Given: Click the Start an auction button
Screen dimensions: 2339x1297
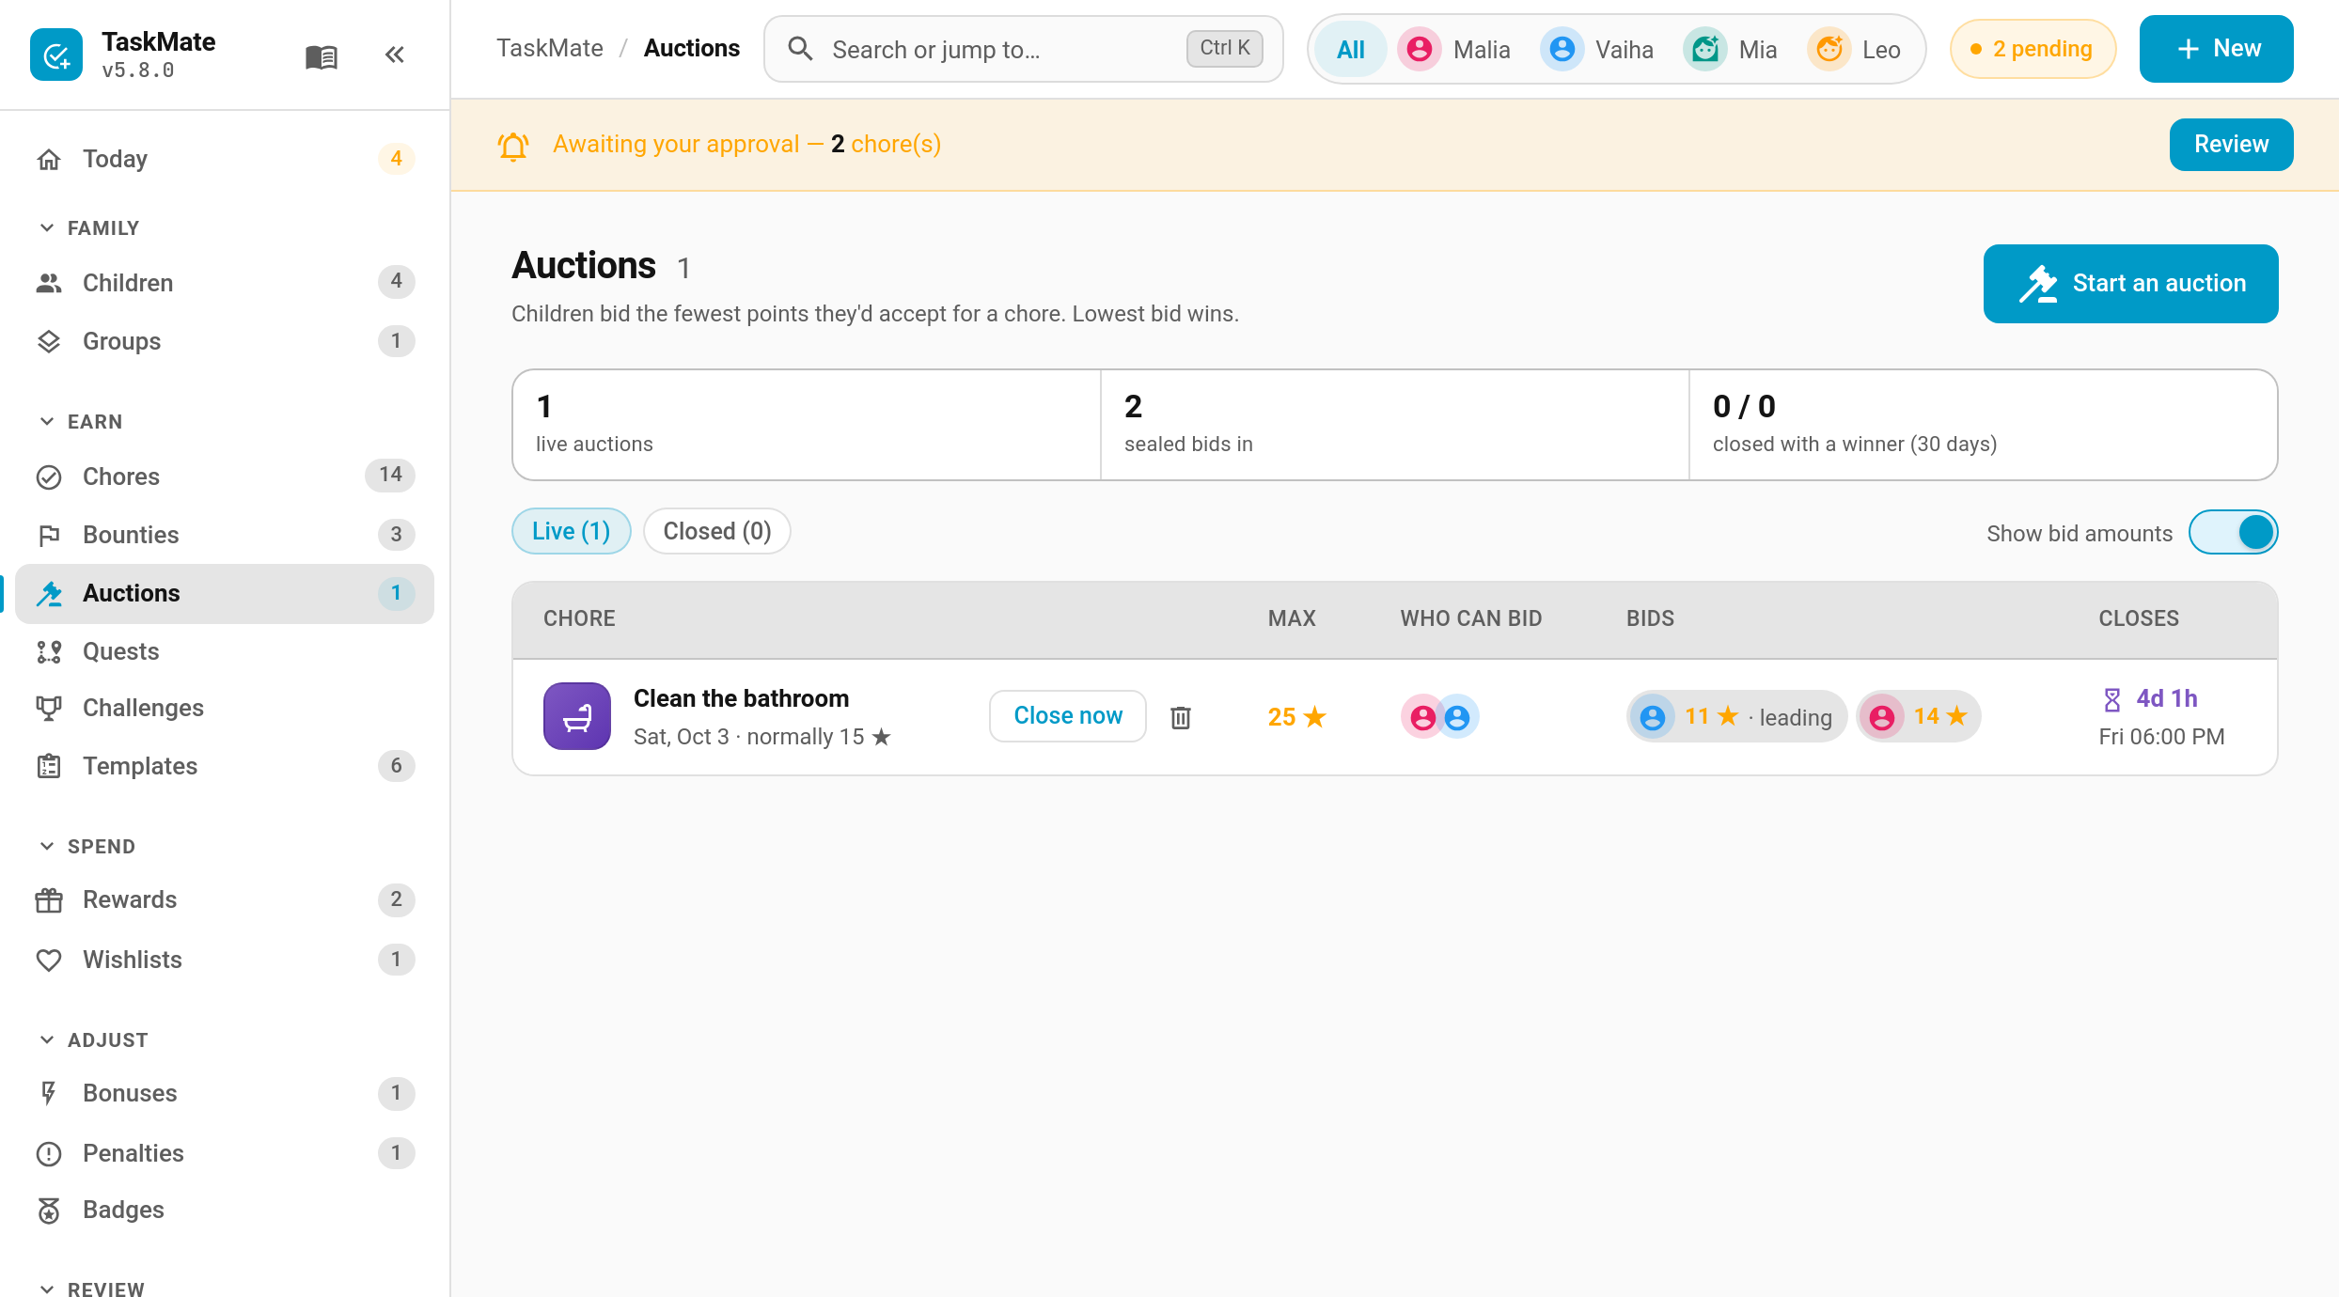Looking at the screenshot, I should coord(2130,284).
